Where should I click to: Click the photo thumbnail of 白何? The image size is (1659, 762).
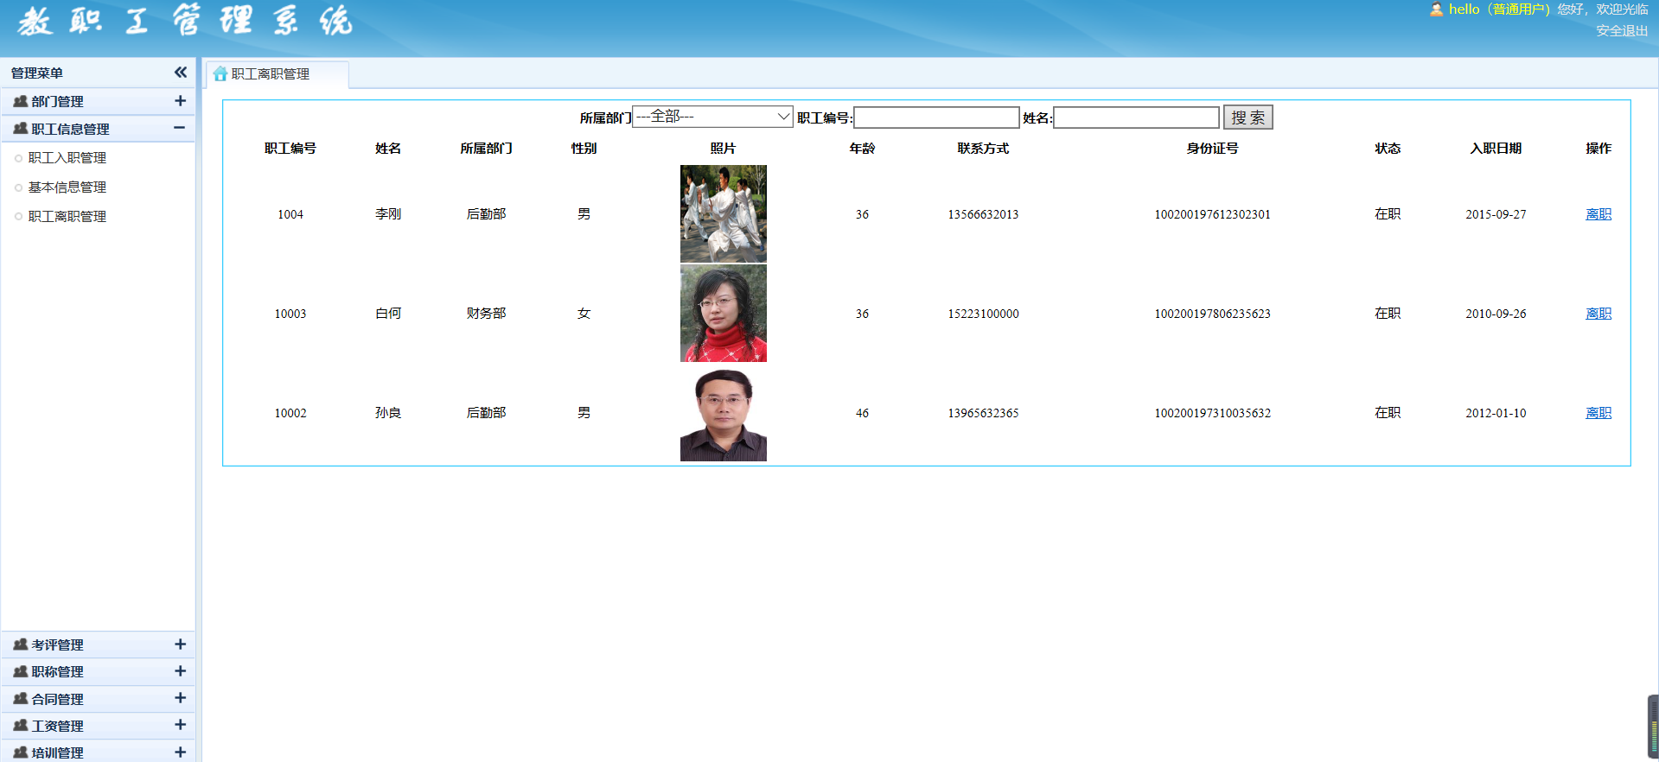pos(723,314)
